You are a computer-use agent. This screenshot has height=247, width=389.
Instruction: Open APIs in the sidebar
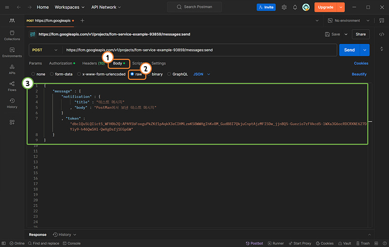tap(12, 70)
